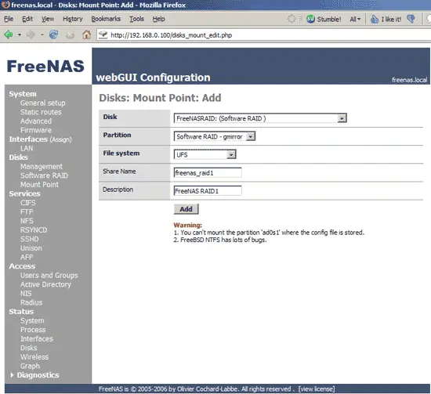
Task: Click the I like it! thumbs-up icon
Action: point(375,19)
